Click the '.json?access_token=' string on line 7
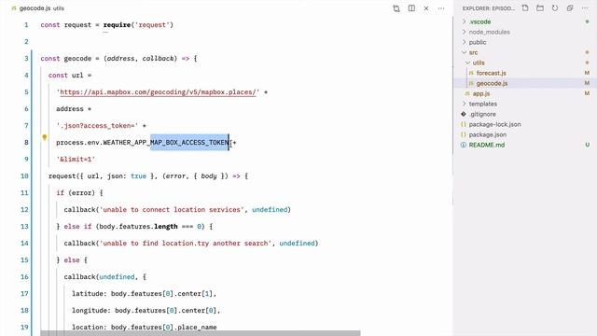This screenshot has width=597, height=336. 97,126
